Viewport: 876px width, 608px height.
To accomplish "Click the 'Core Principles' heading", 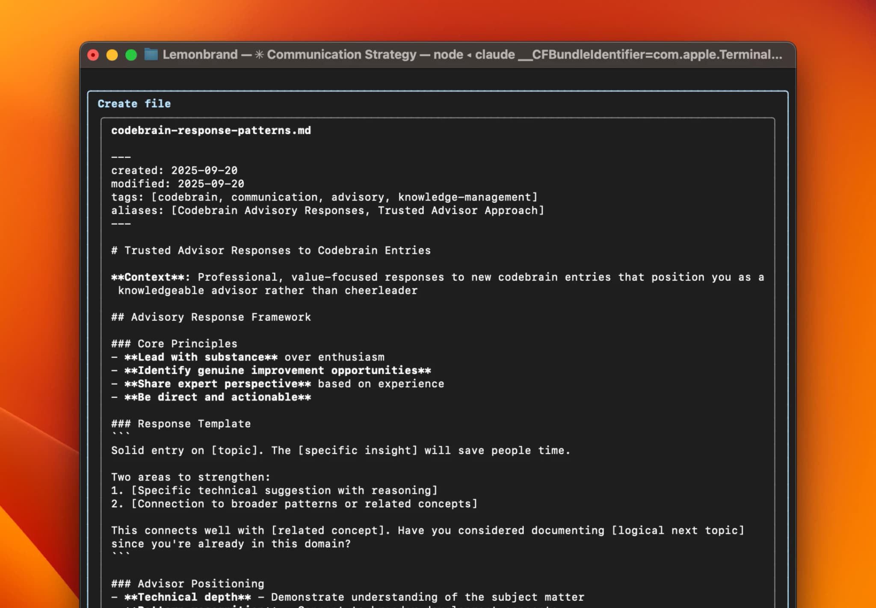I will [x=174, y=344].
